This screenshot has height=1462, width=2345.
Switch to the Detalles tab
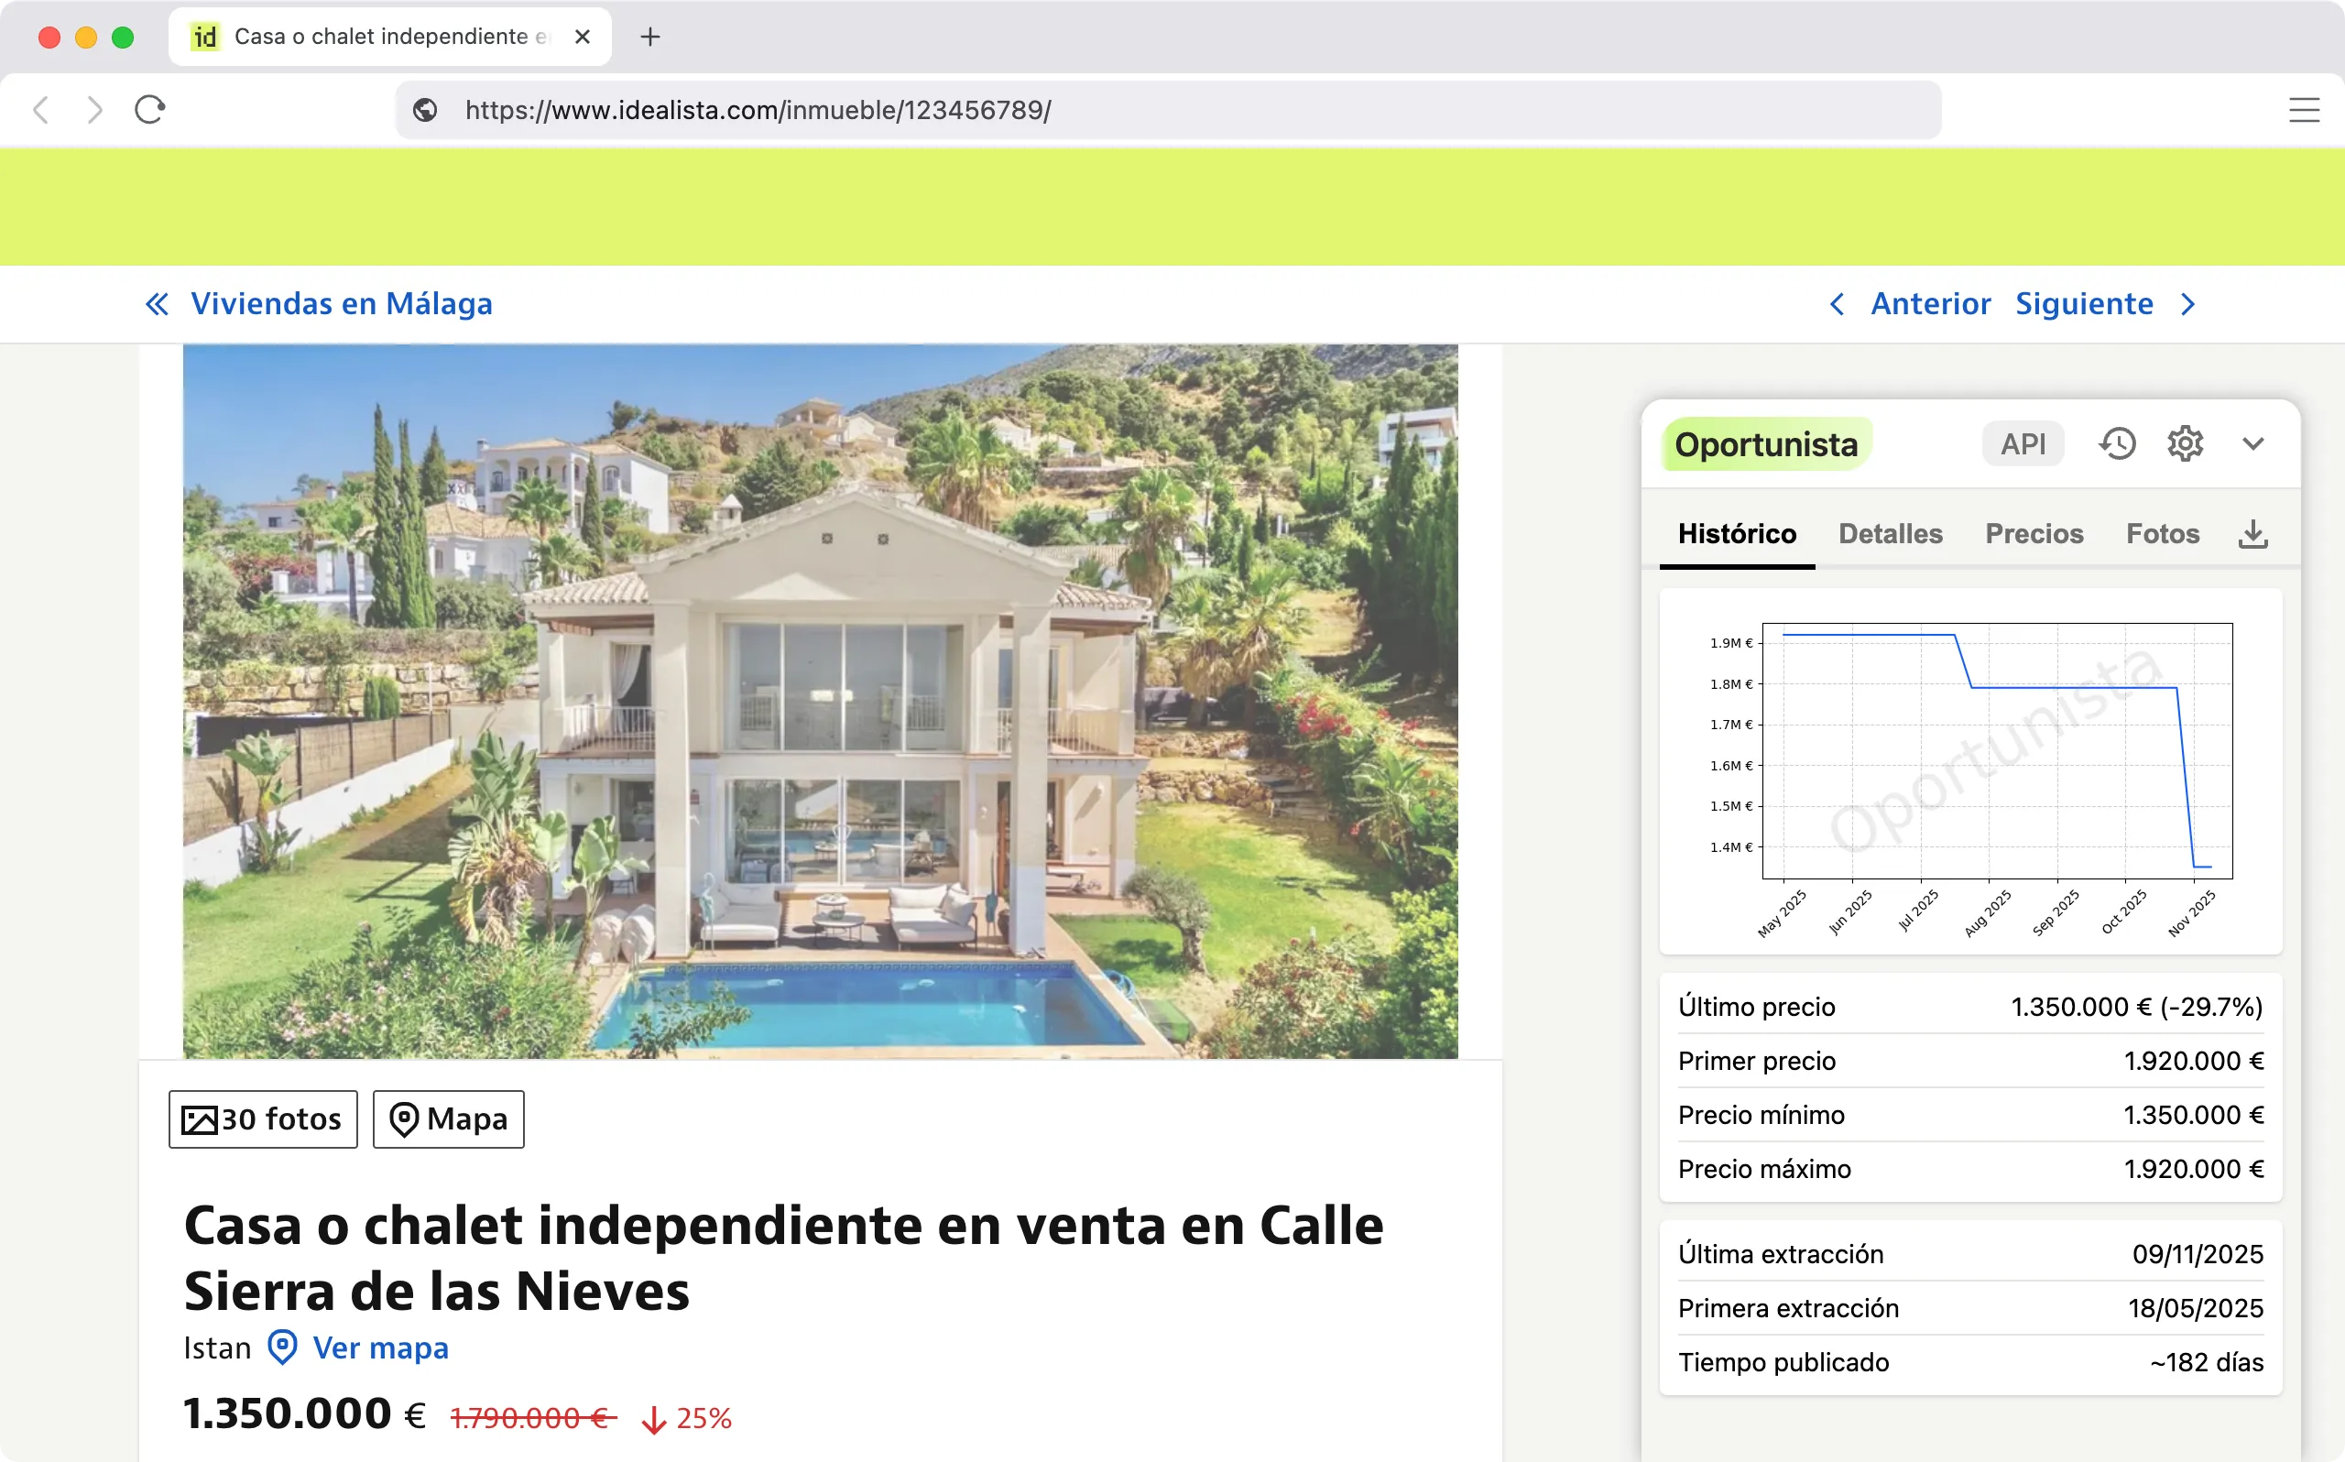(x=1891, y=533)
